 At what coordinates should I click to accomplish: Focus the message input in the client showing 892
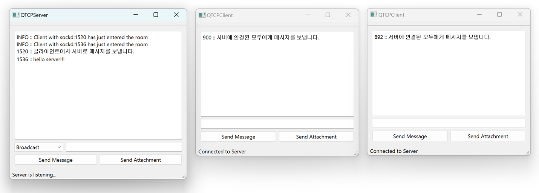pos(449,123)
